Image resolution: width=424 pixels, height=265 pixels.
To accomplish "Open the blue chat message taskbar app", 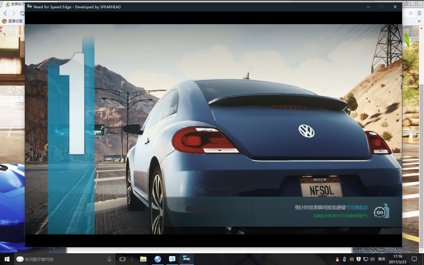I will tap(172, 259).
